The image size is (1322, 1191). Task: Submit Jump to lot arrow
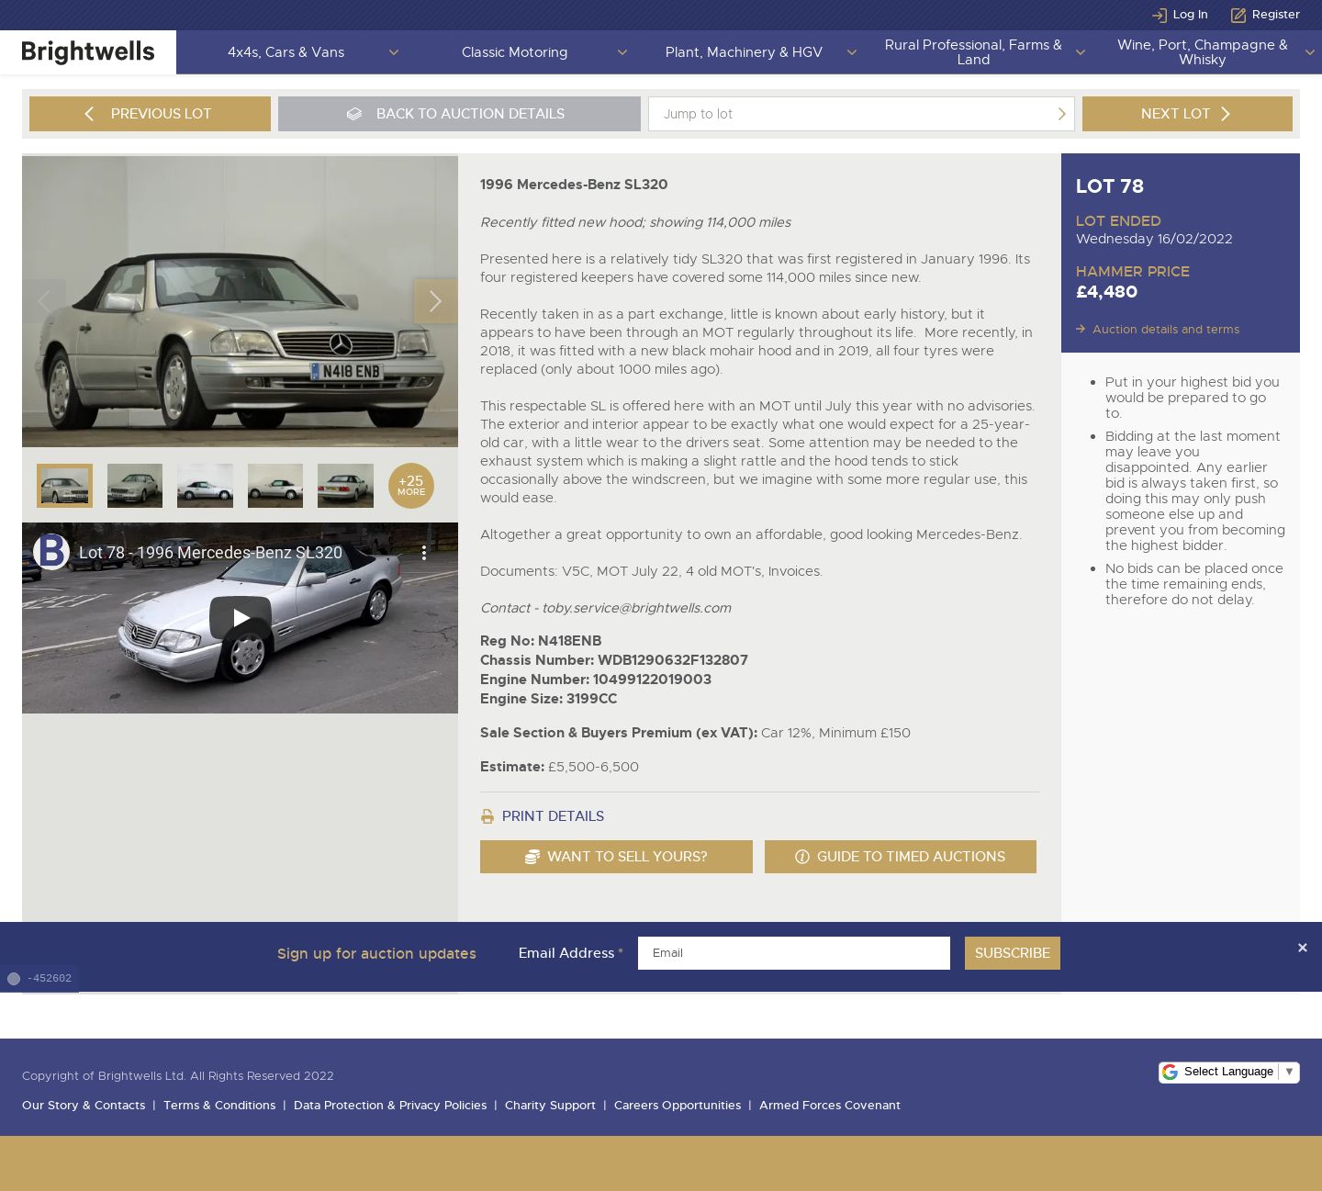pyautogui.click(x=1061, y=114)
